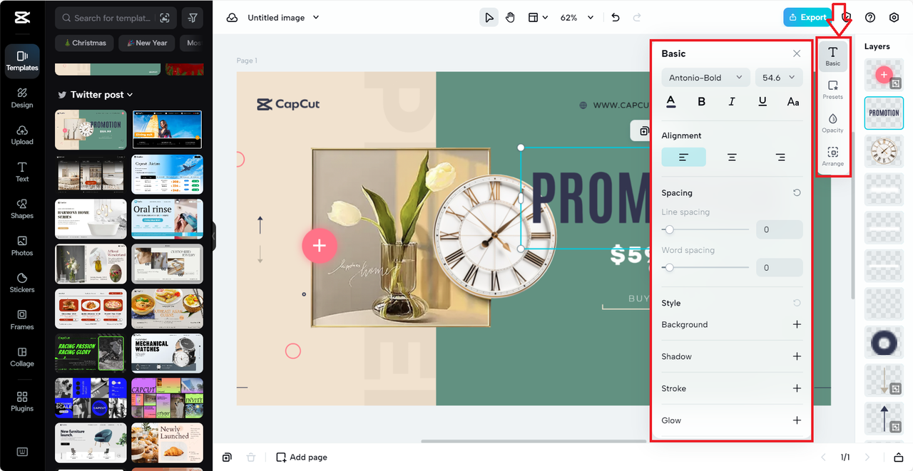Click the undo arrow
The image size is (913, 471).
[616, 18]
